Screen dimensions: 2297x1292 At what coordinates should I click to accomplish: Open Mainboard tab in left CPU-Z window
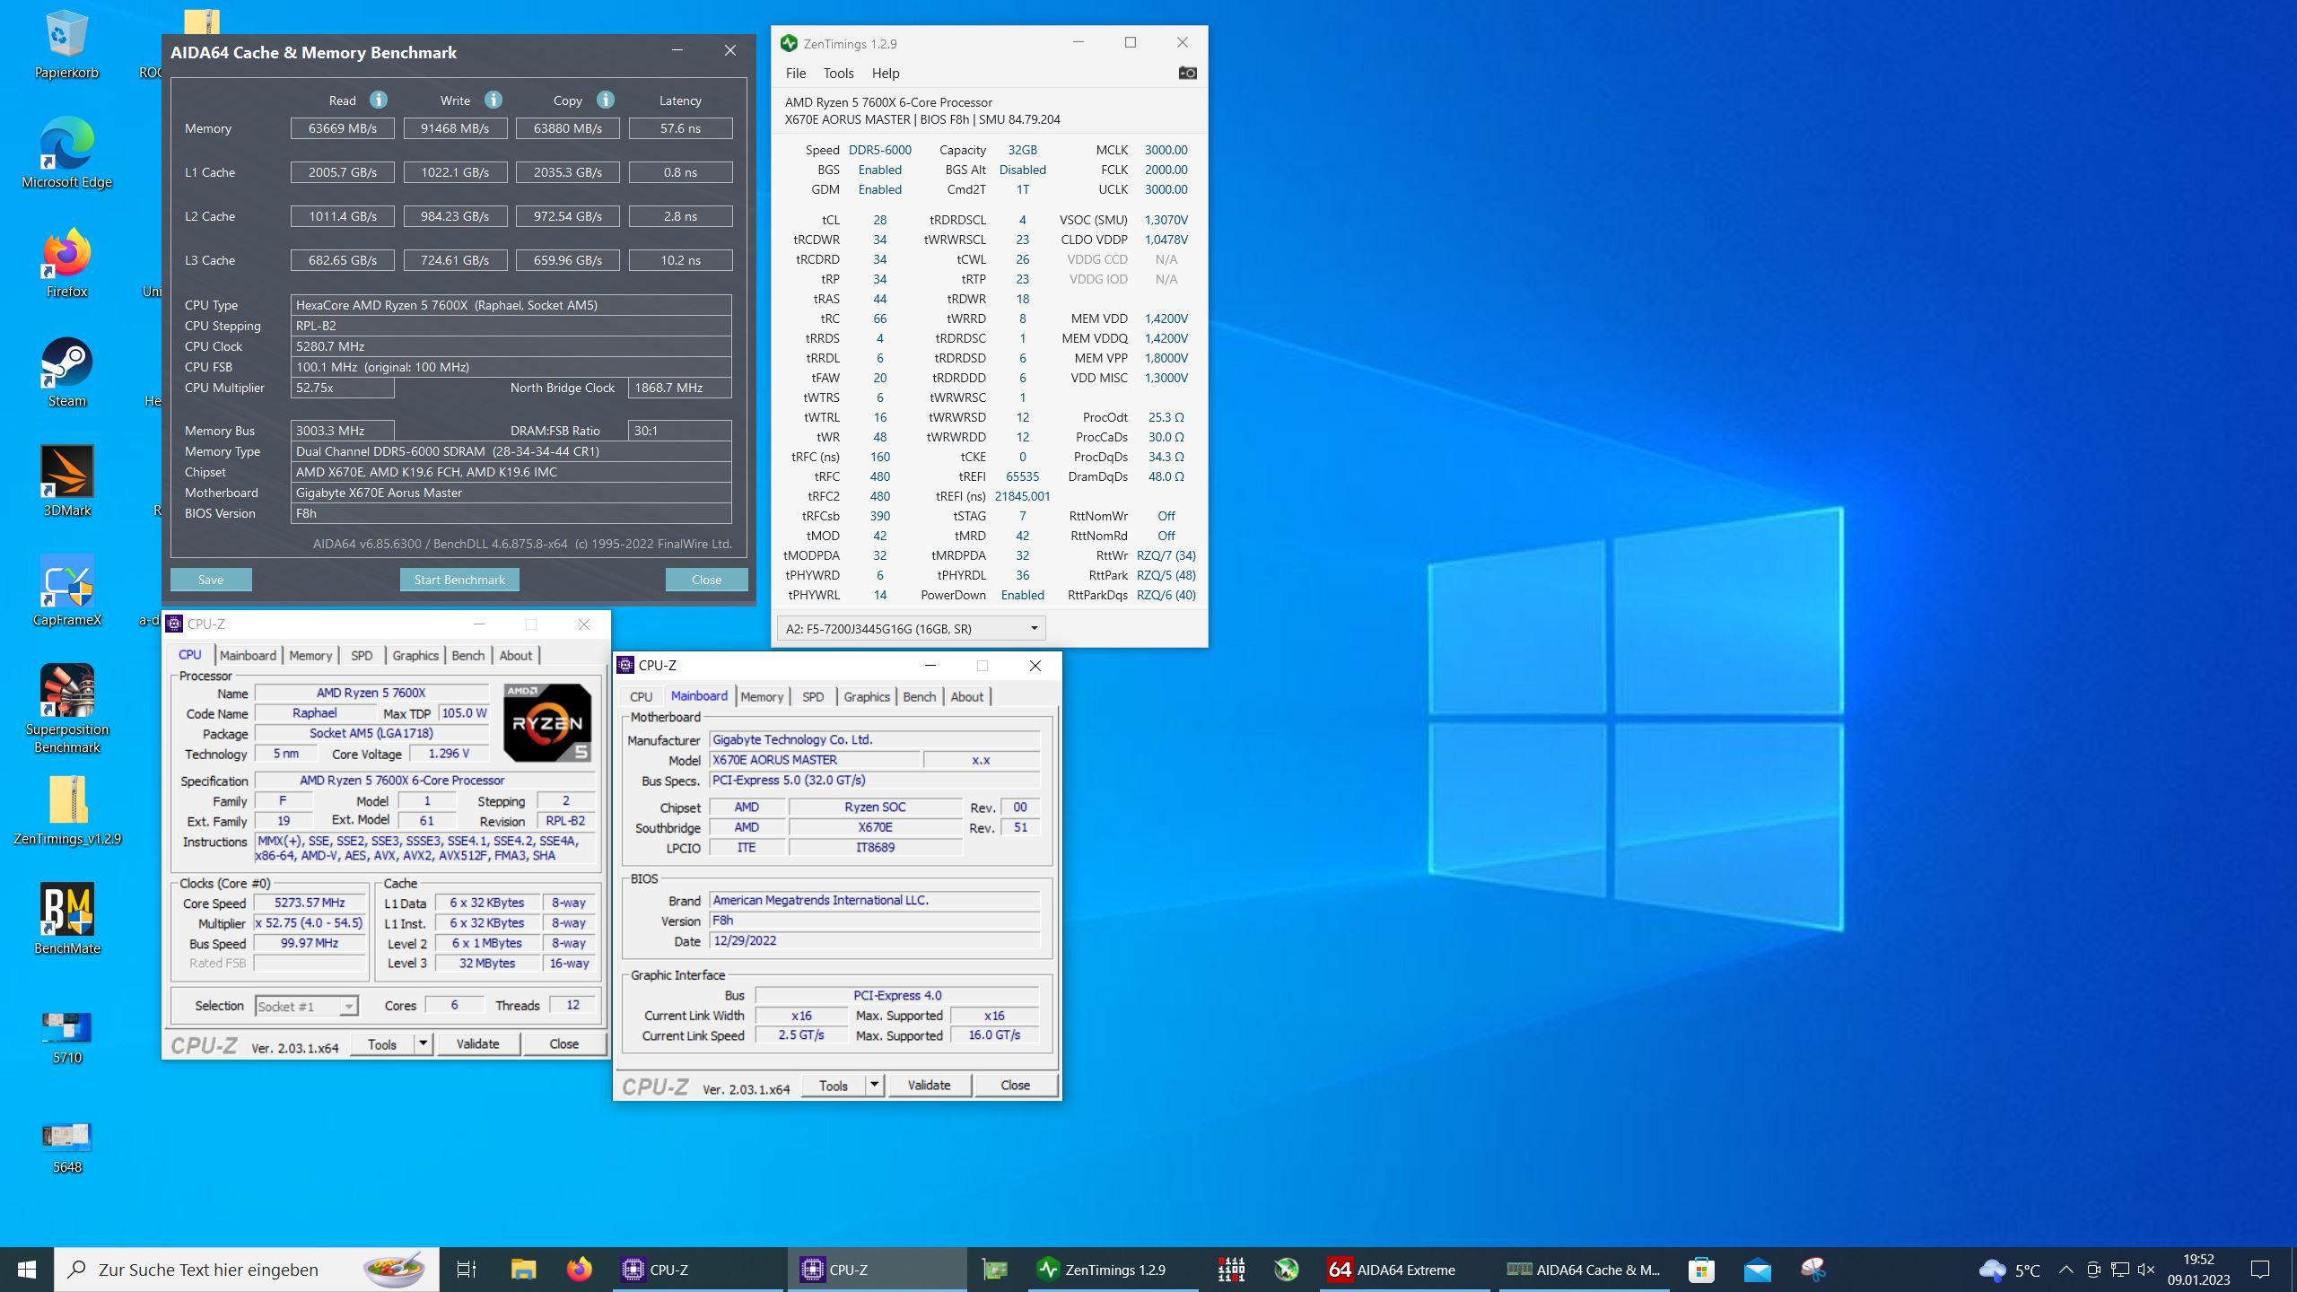248,655
